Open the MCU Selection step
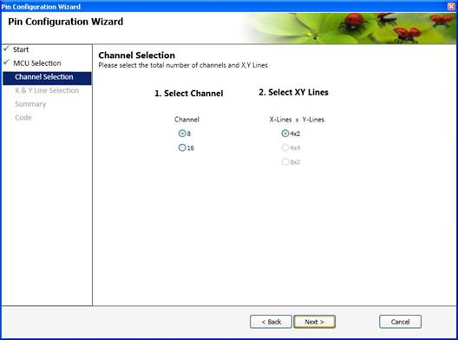 [37, 63]
